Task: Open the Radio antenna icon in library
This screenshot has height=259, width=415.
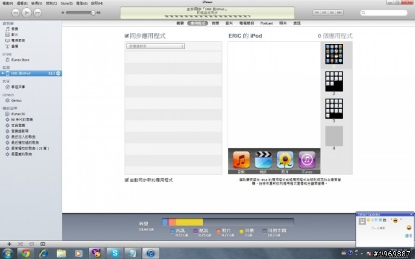Action: tap(7, 46)
